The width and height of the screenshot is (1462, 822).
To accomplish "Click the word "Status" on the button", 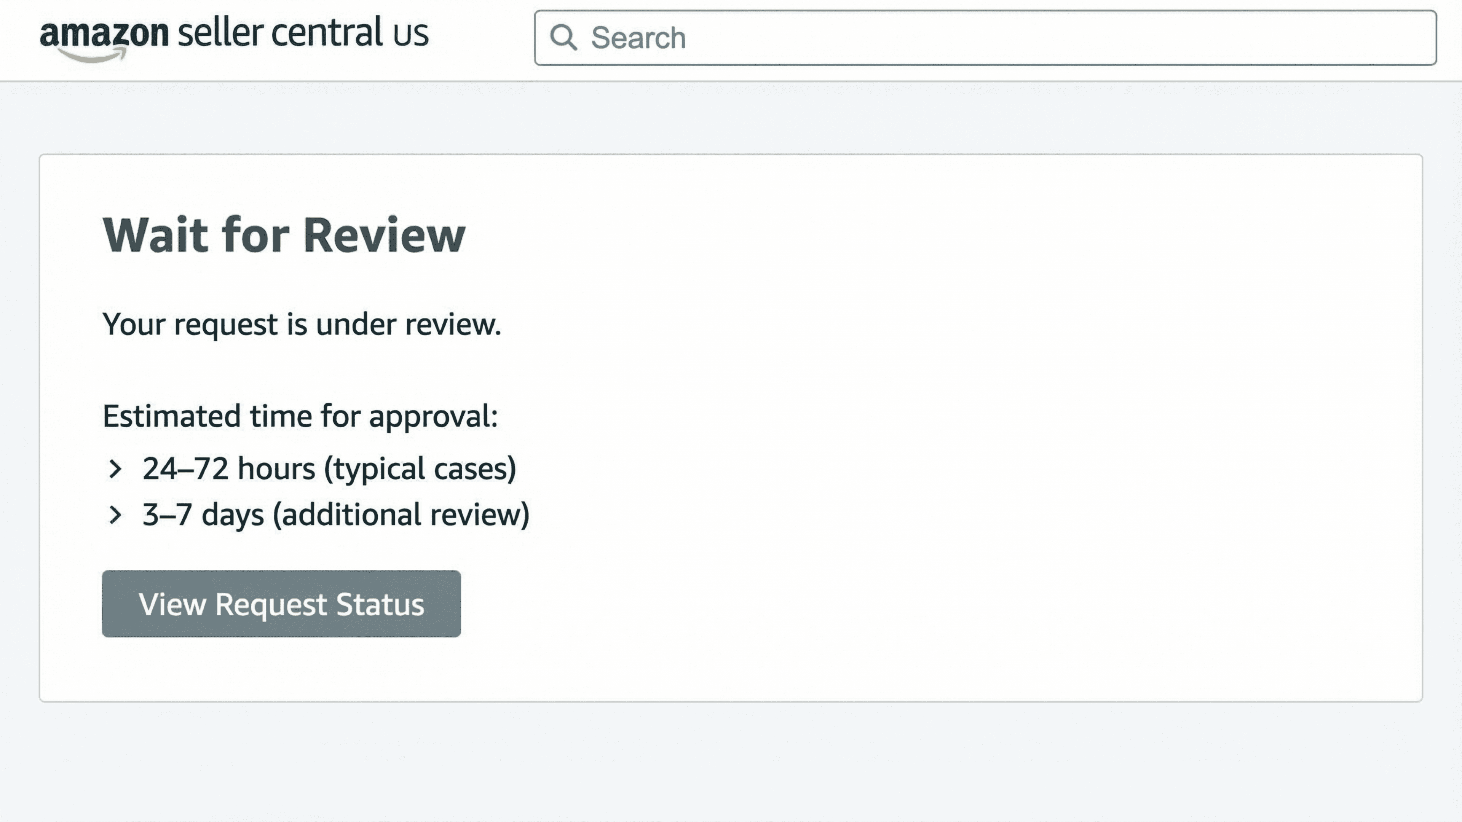I will pyautogui.click(x=380, y=604).
